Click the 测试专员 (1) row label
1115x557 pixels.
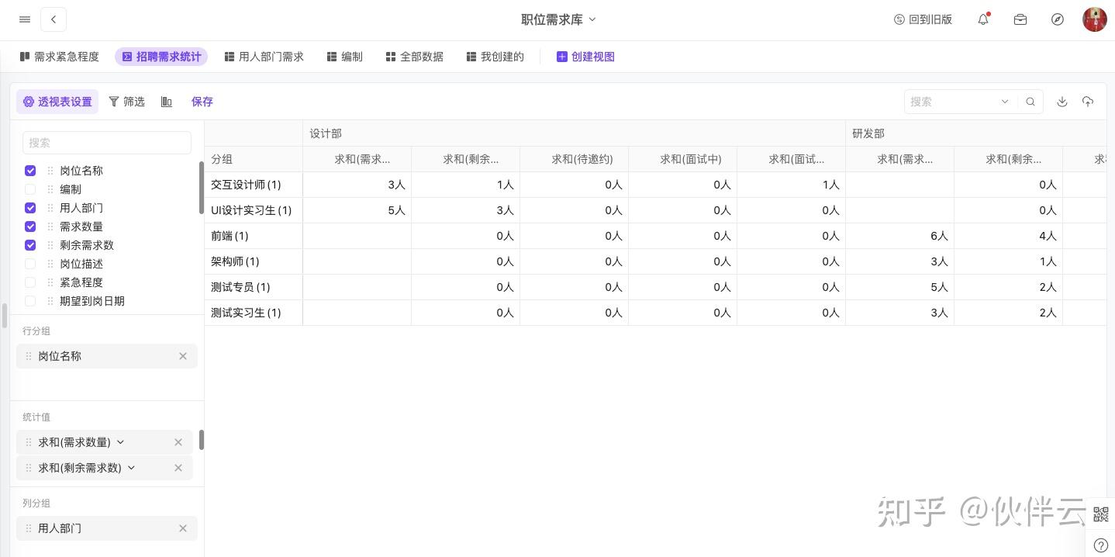pyautogui.click(x=240, y=287)
